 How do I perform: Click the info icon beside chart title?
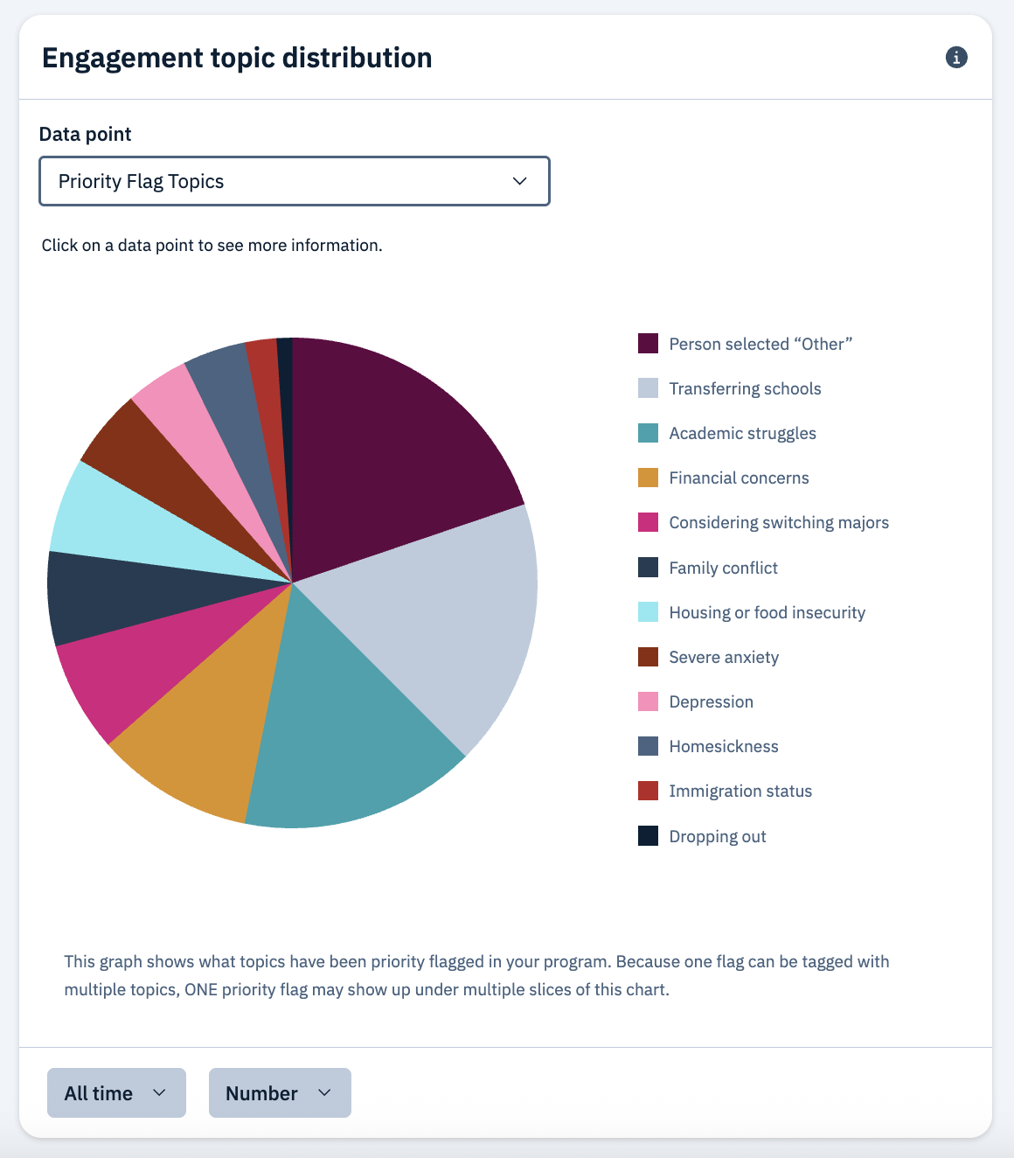[x=956, y=58]
